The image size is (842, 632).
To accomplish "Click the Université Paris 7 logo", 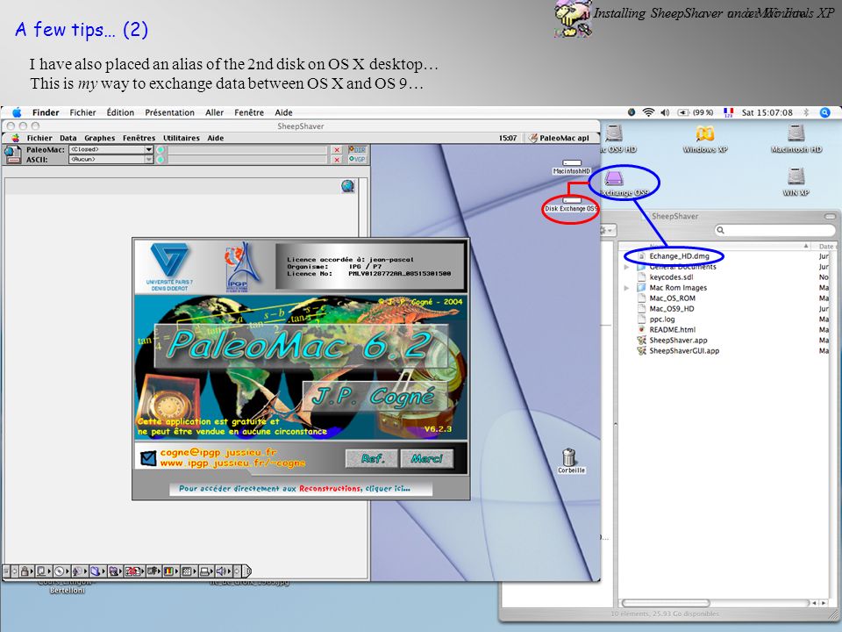I will click(169, 267).
